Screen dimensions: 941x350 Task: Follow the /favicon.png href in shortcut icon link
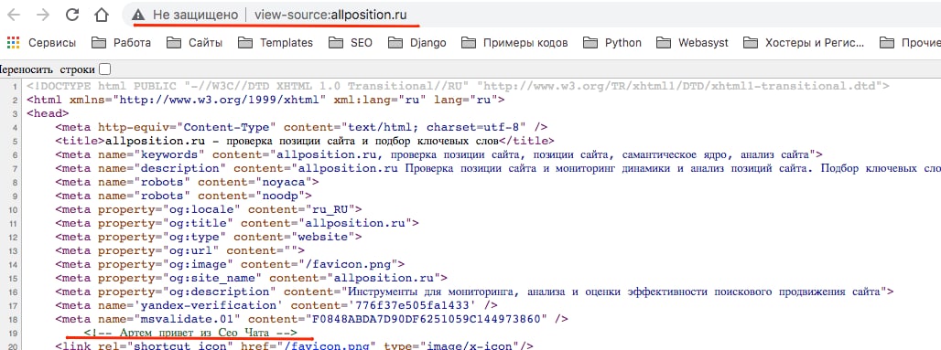329,345
